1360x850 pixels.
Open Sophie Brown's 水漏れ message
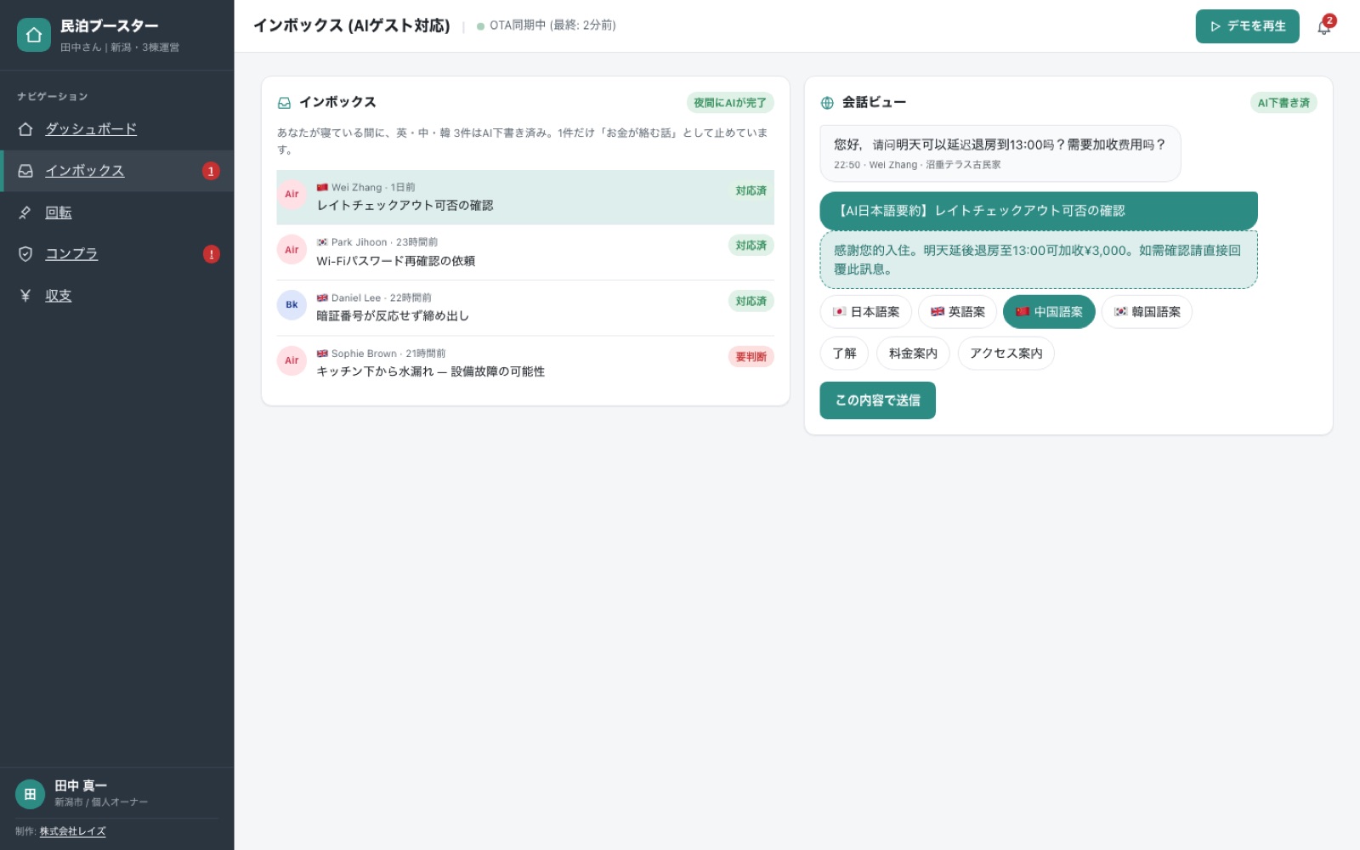525,363
